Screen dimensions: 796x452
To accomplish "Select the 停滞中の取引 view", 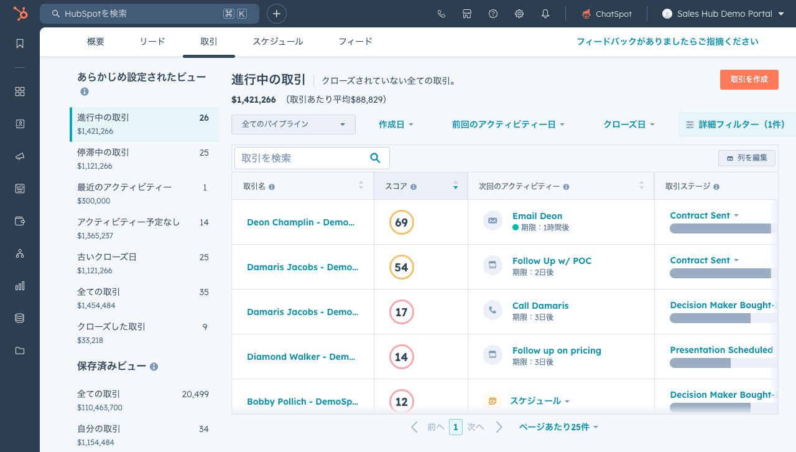I will pyautogui.click(x=144, y=159).
